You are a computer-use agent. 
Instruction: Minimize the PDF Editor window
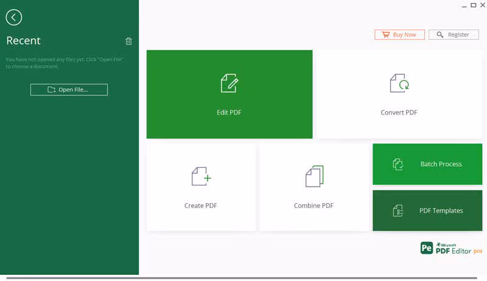point(464,5)
